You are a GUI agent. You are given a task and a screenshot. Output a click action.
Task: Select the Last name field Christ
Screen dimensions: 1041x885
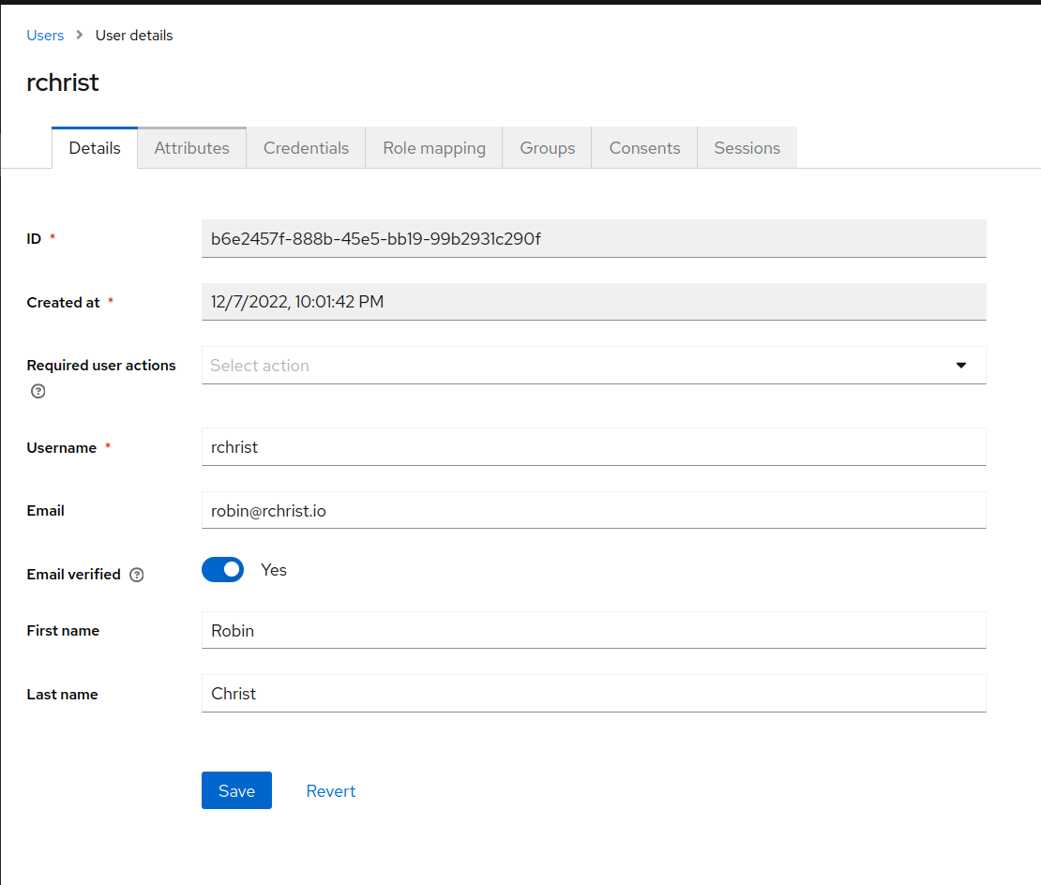point(594,694)
